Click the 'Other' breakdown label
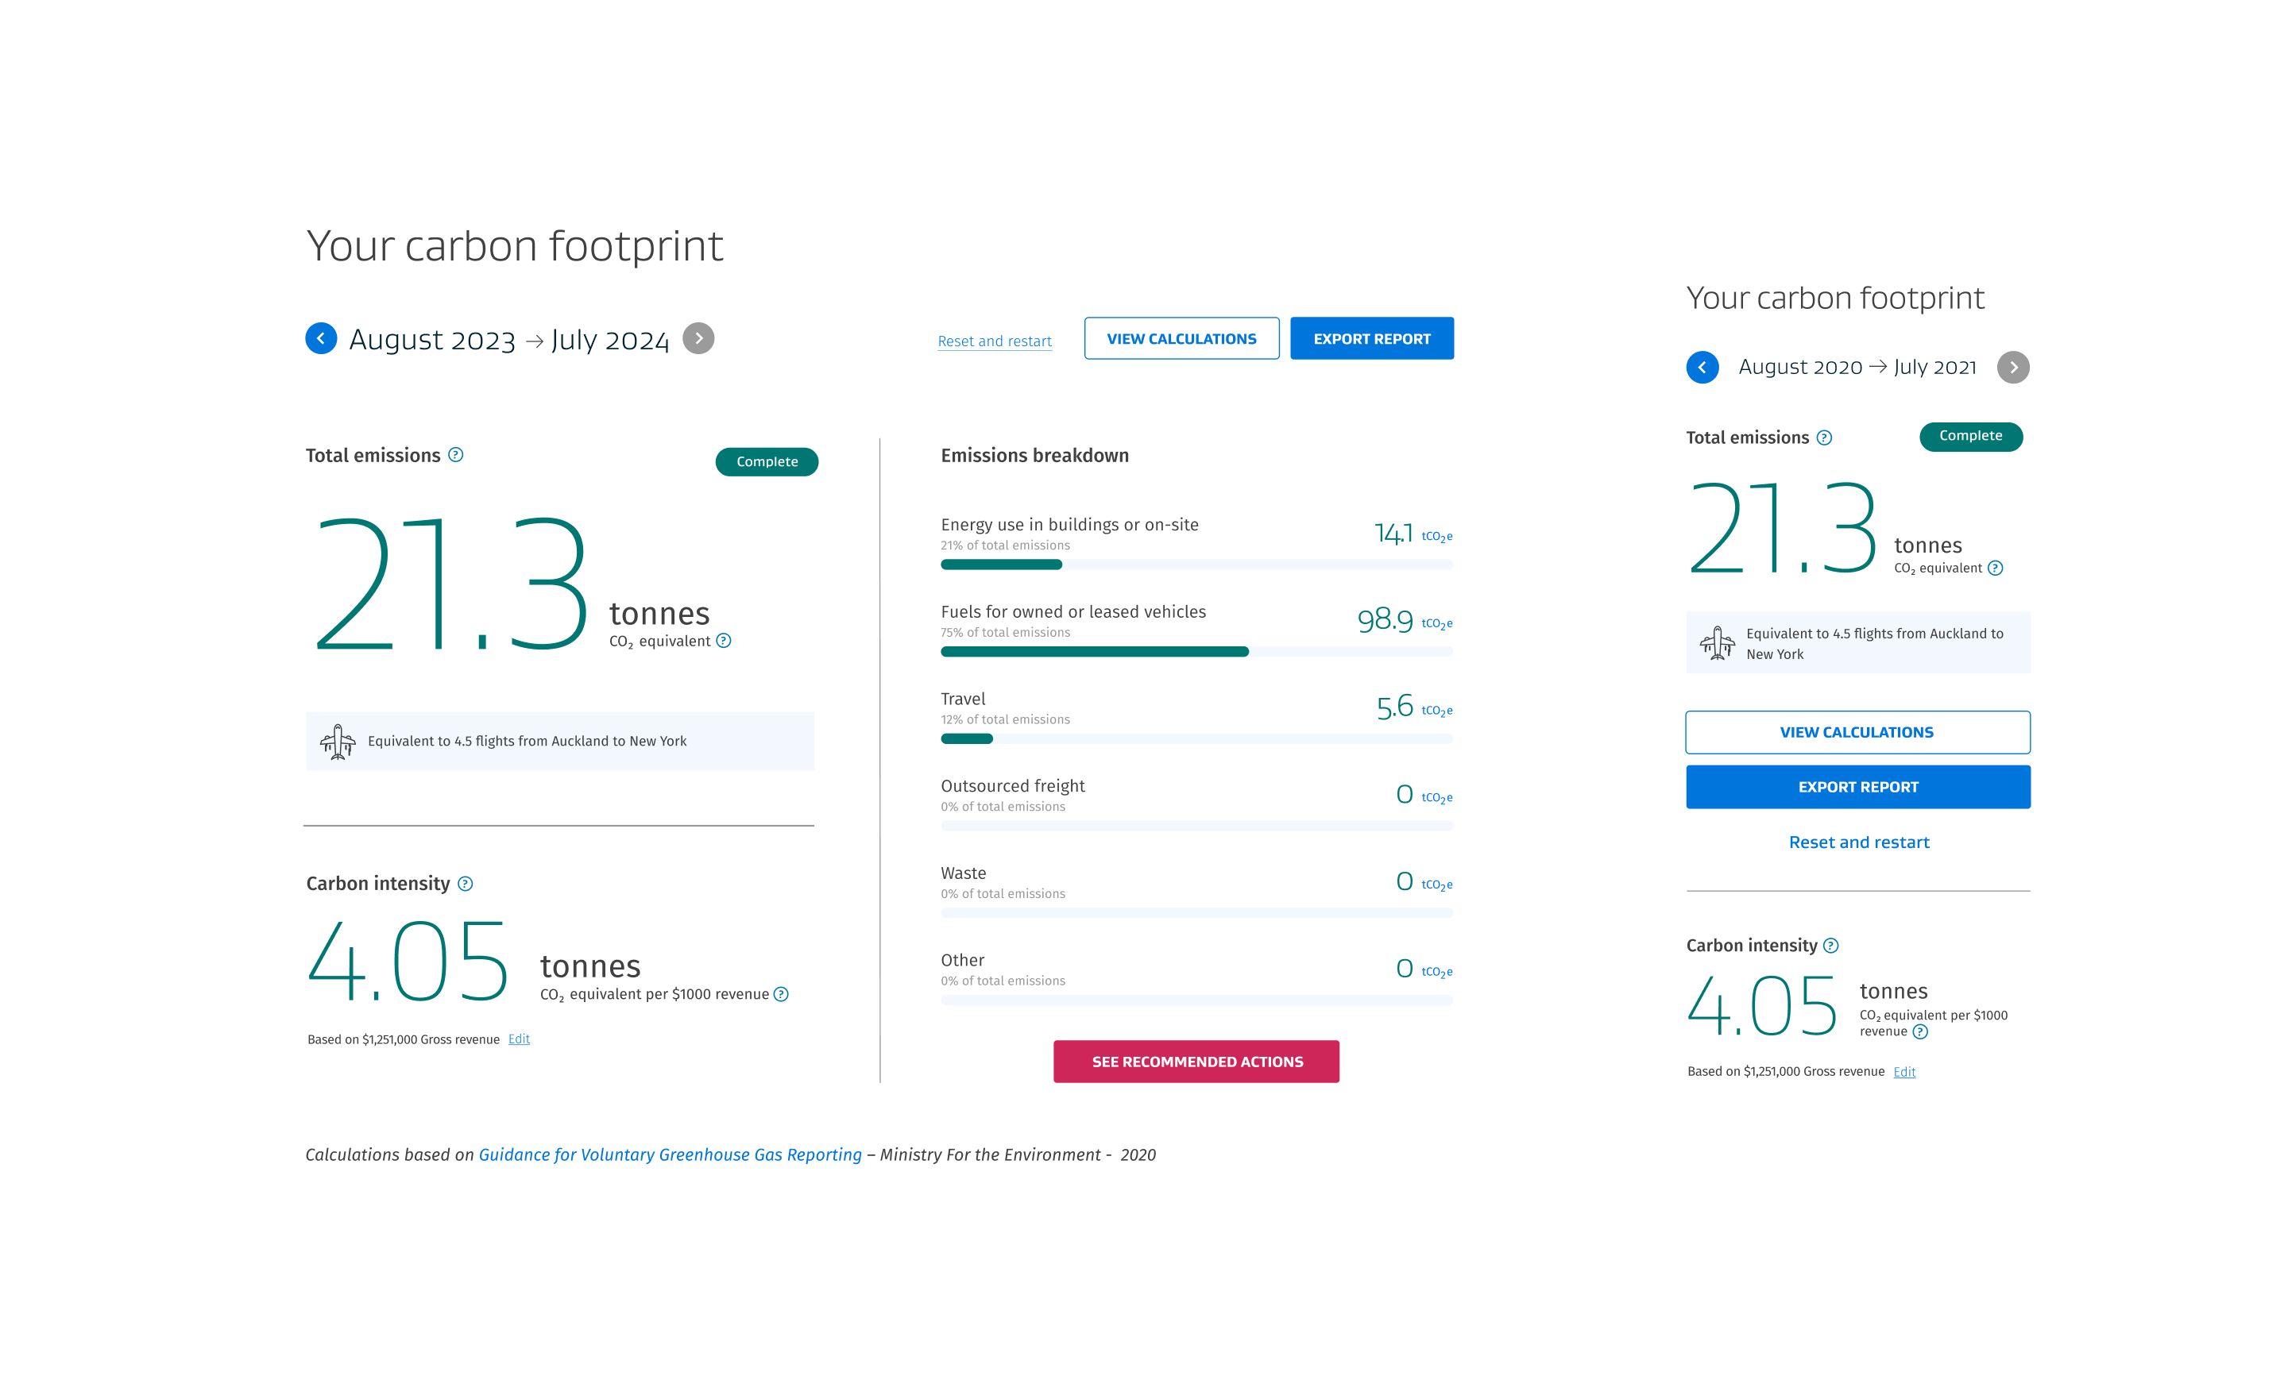This screenshot has height=1376, width=2288. coord(963,961)
